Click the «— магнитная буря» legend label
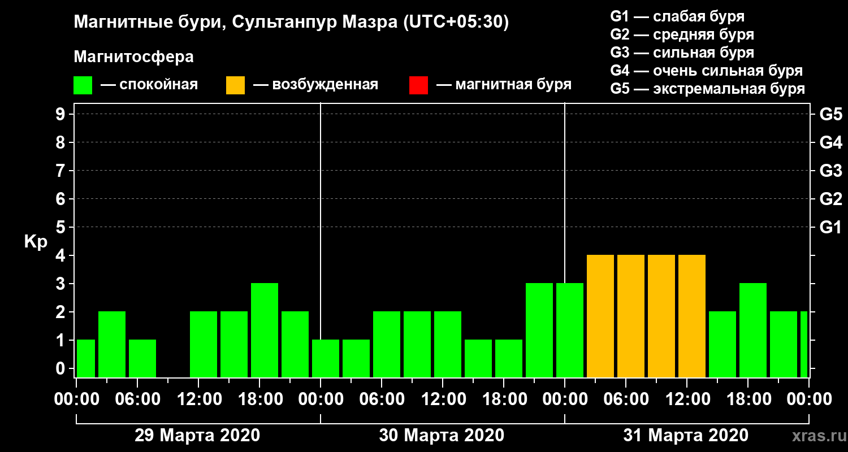The height and width of the screenshot is (452, 848). (x=504, y=85)
